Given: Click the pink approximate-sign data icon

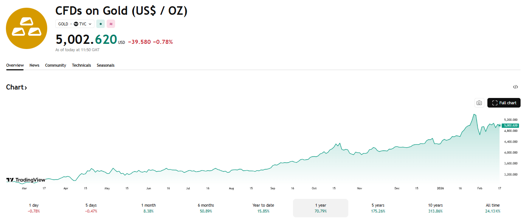Looking at the screenshot, I should coord(111,24).
